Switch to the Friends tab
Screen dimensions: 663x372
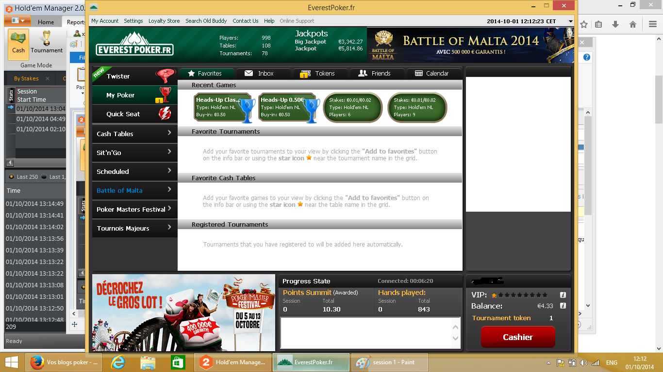377,73
